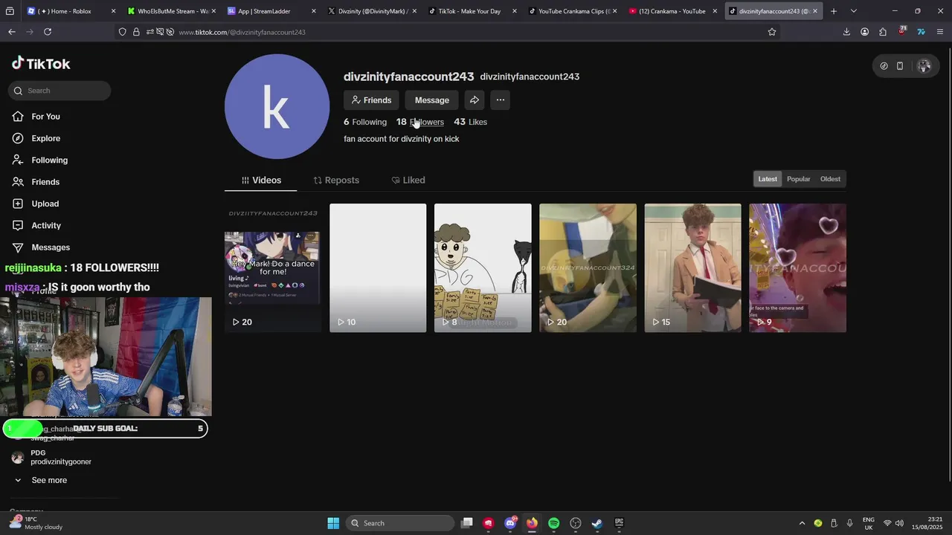Open the Following feed in sidebar
The image size is (952, 535).
pyautogui.click(x=39, y=160)
